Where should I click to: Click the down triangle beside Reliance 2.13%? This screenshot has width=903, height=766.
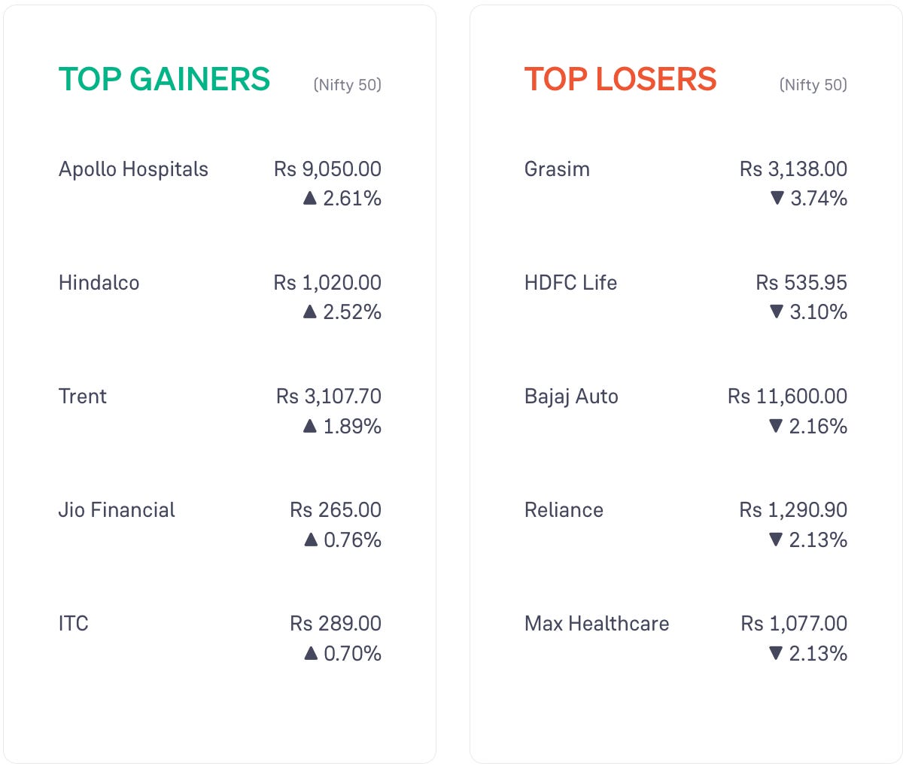(x=776, y=540)
